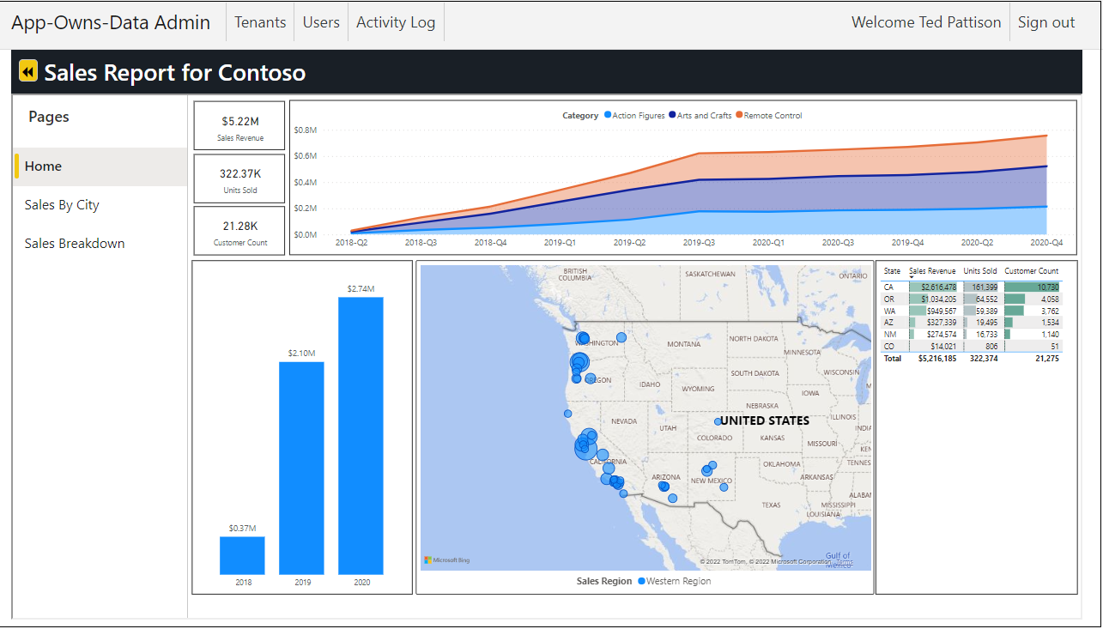The height and width of the screenshot is (635, 1109).
Task: Click the UNITED STATES map label
Action: (x=765, y=420)
